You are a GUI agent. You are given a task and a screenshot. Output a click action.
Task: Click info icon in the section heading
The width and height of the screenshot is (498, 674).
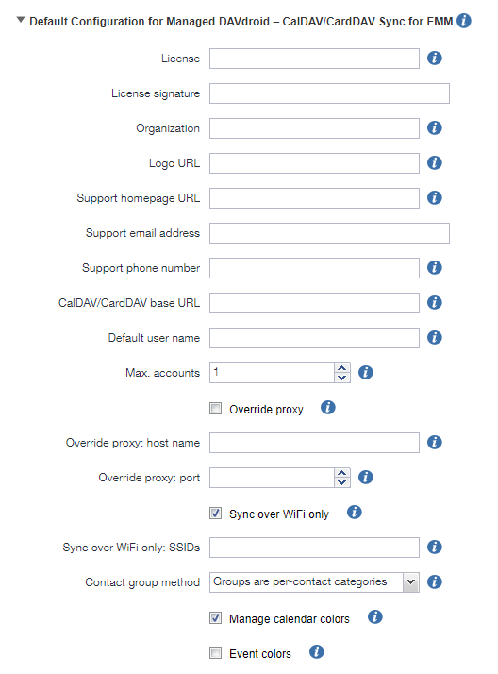coord(464,21)
